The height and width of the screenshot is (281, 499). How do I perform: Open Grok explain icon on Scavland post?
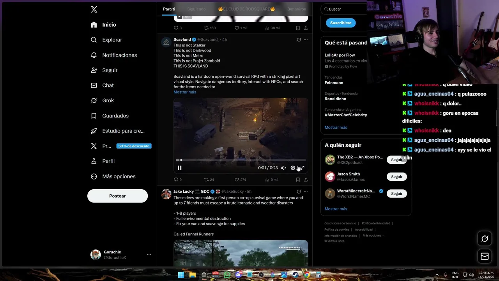[x=299, y=39]
